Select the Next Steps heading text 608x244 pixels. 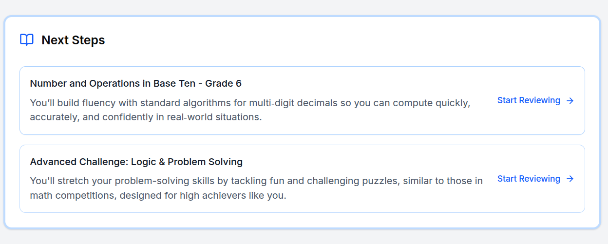click(73, 40)
